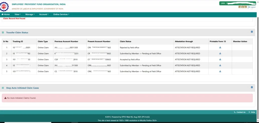
Task: Select 'Rejected by field office' status text
Action: [x=129, y=48]
